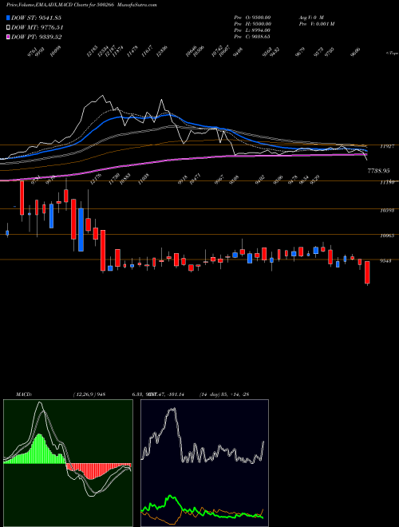Click the 'Pre O: 9300.00' open value
Viewport: 399px width, 527px height.
pyautogui.click(x=252, y=17)
